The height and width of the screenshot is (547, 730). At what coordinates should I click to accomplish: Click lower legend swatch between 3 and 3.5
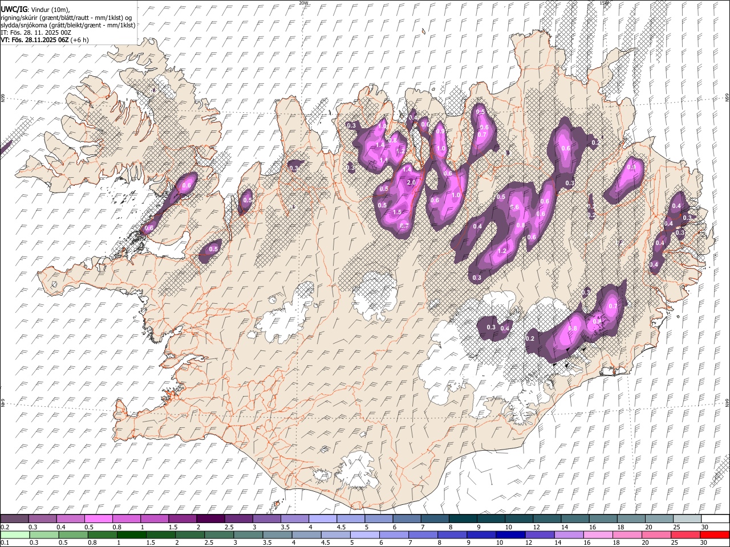click(x=249, y=534)
